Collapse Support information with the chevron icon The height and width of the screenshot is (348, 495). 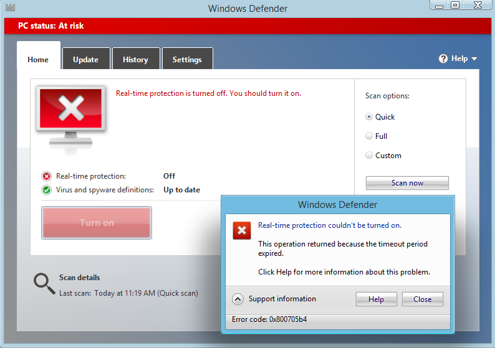click(x=238, y=299)
